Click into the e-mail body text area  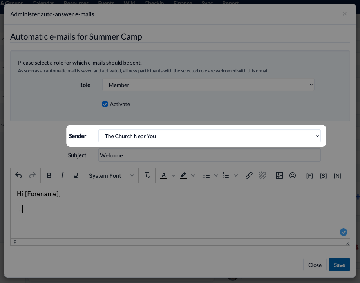pyautogui.click(x=180, y=211)
